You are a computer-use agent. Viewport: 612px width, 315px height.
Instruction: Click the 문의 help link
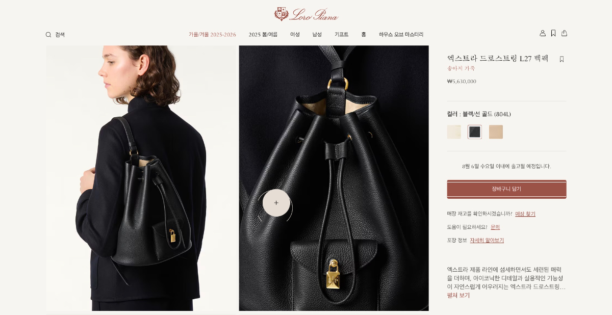pyautogui.click(x=495, y=227)
